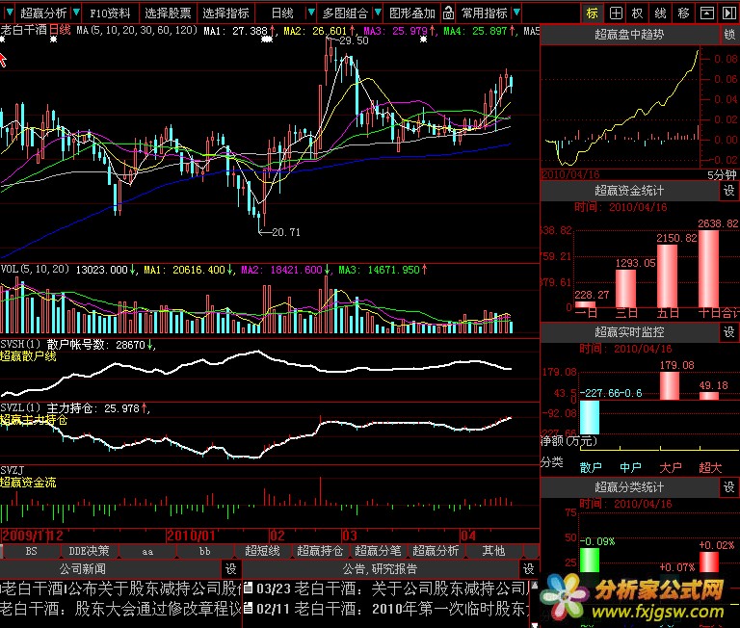Open 设 settings for 公告,研究报告 panel
Screen dimensions: 740x628
pyautogui.click(x=528, y=569)
